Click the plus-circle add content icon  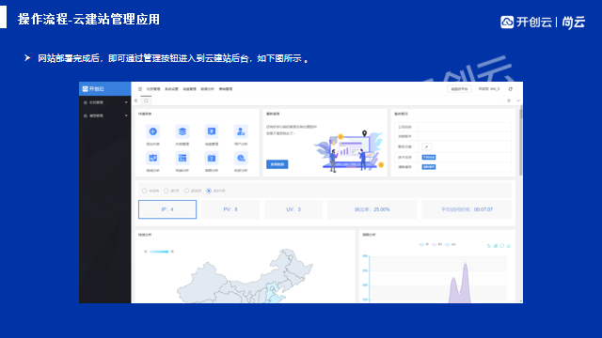click(x=152, y=131)
